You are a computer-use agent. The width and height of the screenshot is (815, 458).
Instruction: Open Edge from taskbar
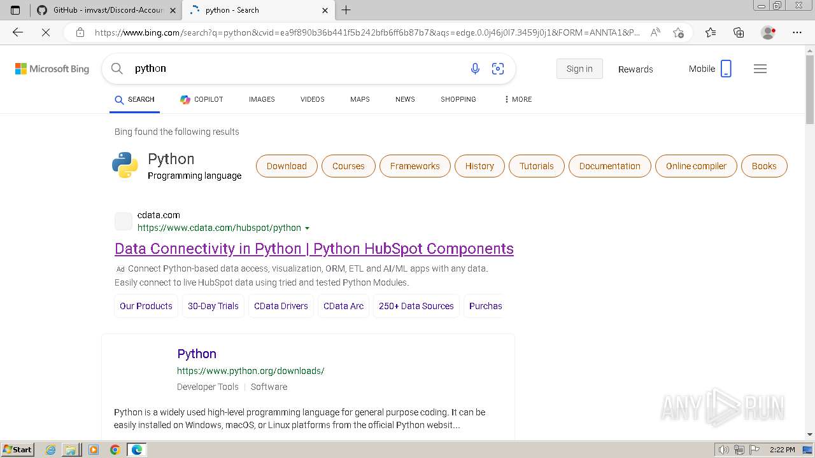(x=136, y=450)
